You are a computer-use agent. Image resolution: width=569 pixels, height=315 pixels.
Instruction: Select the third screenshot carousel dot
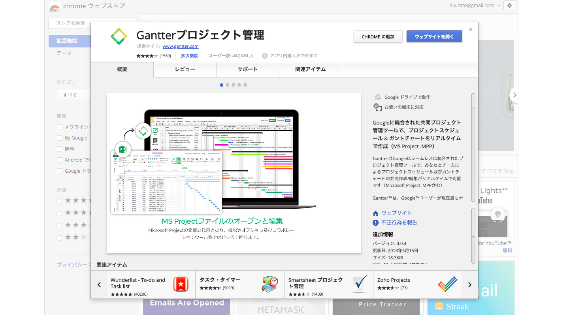(x=234, y=85)
